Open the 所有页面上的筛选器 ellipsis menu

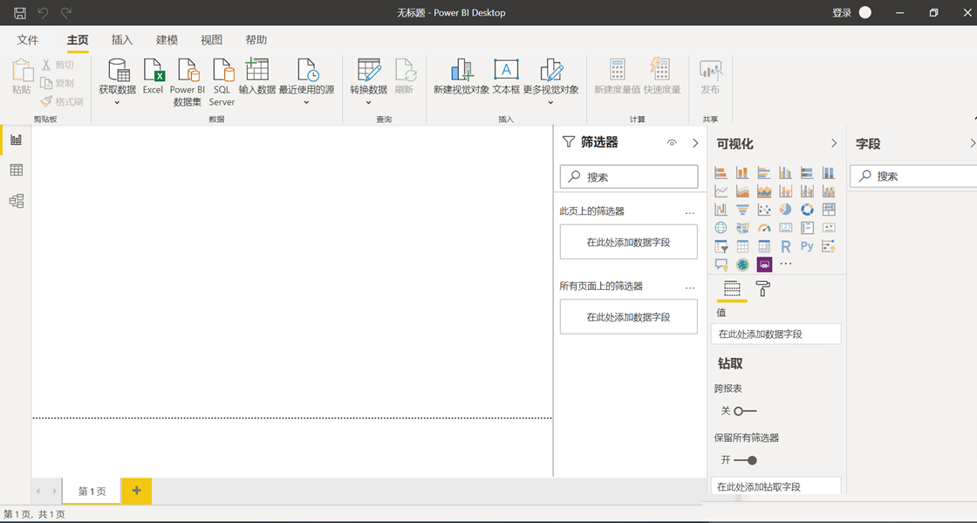(x=690, y=287)
